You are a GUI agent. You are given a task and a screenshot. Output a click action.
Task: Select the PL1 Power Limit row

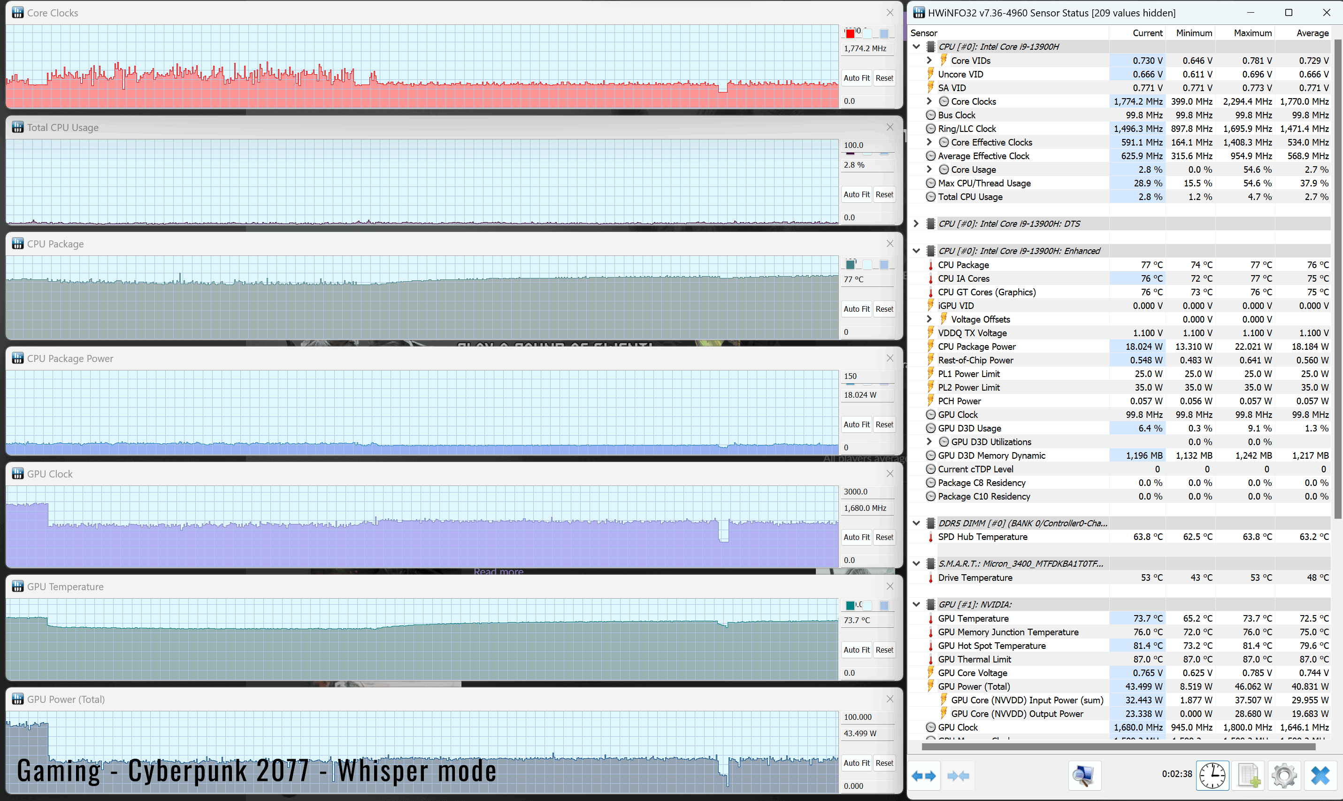(1120, 374)
